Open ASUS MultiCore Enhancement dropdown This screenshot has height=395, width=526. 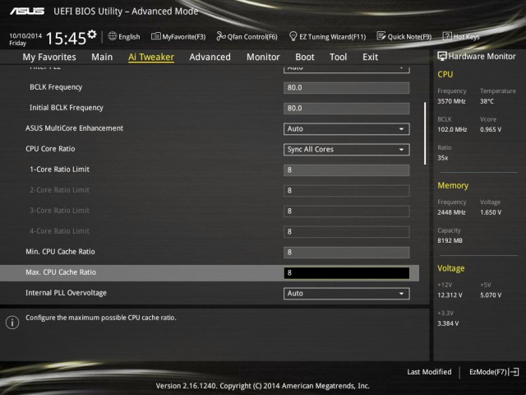point(347,129)
